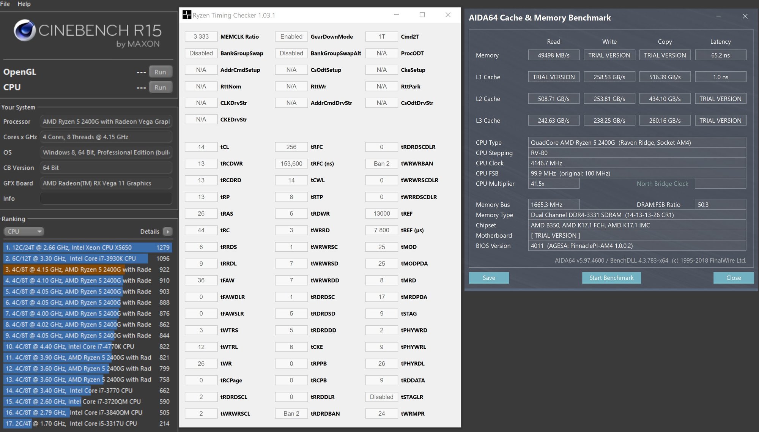Click the DRAM:FSB Ratio 50:3 field
The image size is (759, 432).
[x=721, y=205]
